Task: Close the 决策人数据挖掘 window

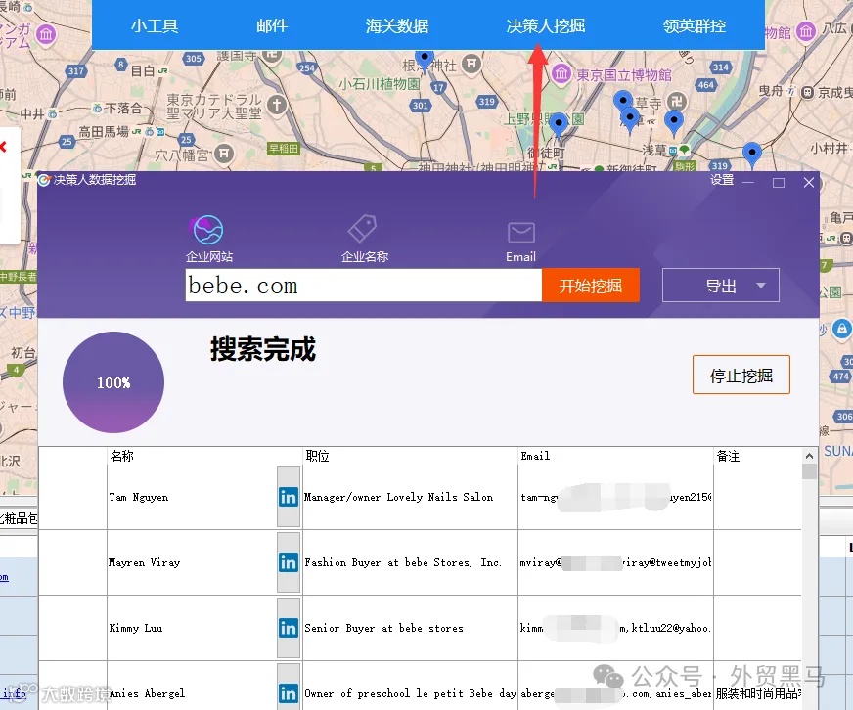Action: [x=809, y=182]
